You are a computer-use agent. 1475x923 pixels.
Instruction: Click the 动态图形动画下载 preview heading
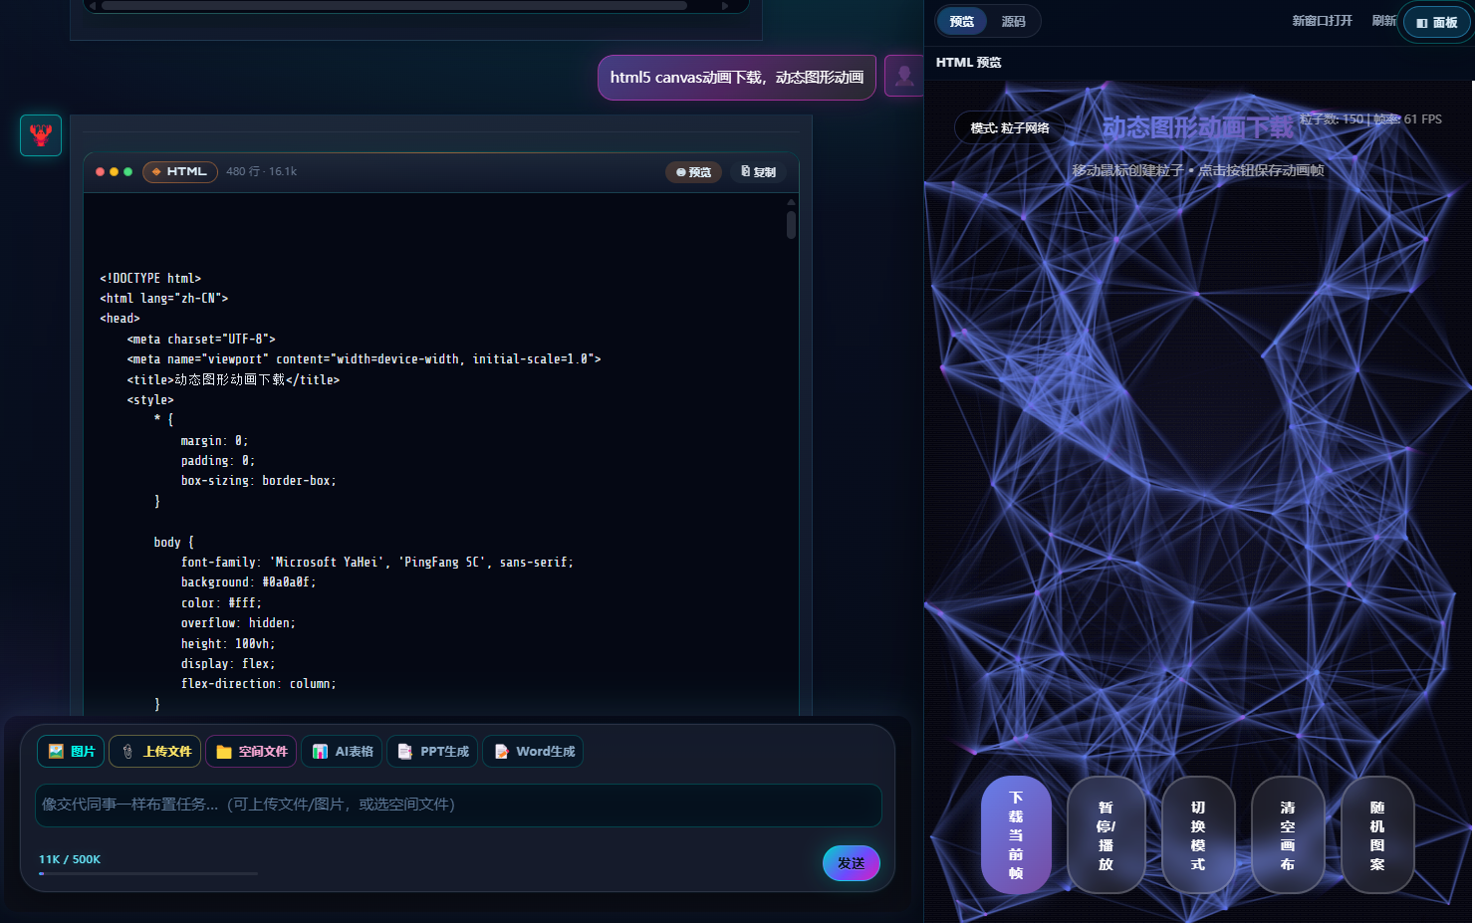(x=1198, y=127)
